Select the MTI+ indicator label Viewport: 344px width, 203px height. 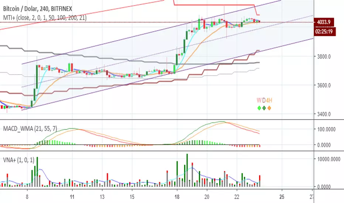coord(45,18)
